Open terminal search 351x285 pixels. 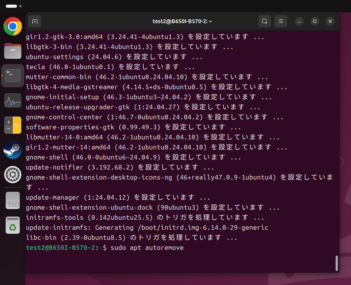(265, 21)
